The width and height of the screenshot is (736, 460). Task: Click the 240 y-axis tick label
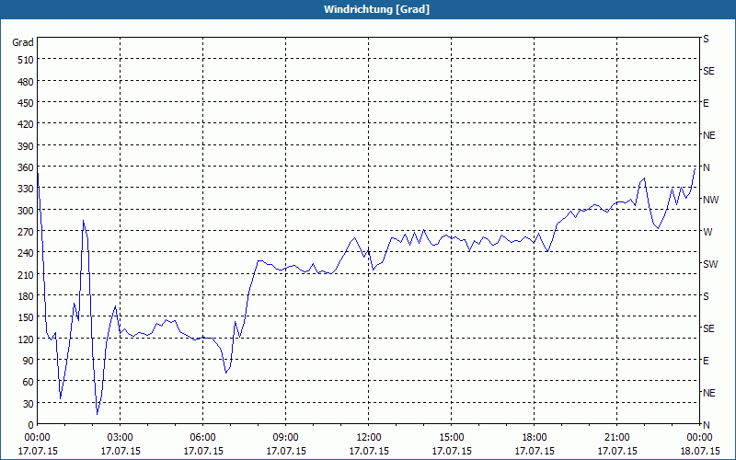(x=26, y=253)
